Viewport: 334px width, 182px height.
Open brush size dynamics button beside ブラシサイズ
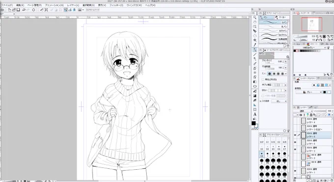click(286, 61)
